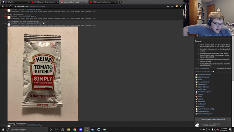Open Discord from the taskbar
Viewport: 234px width, 132px height.
coord(80,129)
